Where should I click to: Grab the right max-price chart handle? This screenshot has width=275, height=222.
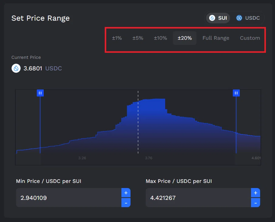[x=236, y=93]
